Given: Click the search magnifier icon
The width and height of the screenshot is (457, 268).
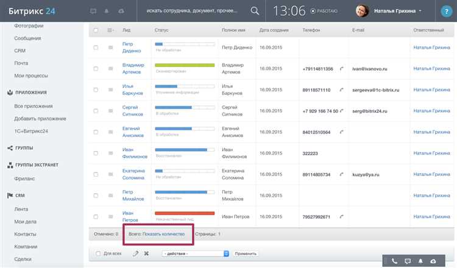Looking at the screenshot, I should 255,11.
